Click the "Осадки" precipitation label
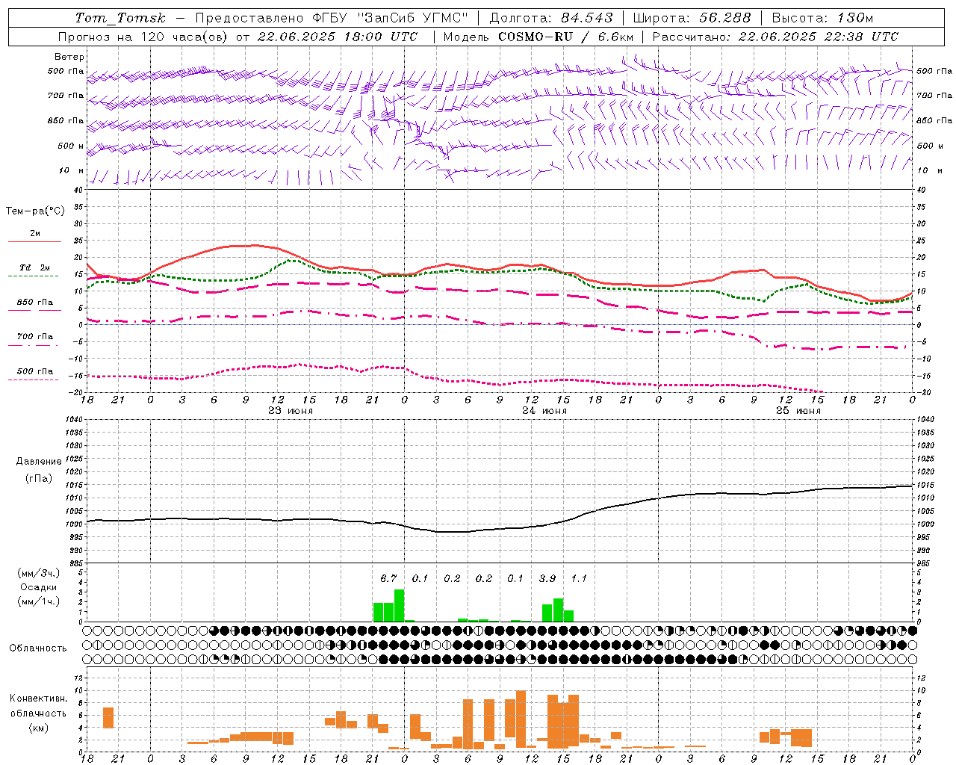 click(39, 587)
